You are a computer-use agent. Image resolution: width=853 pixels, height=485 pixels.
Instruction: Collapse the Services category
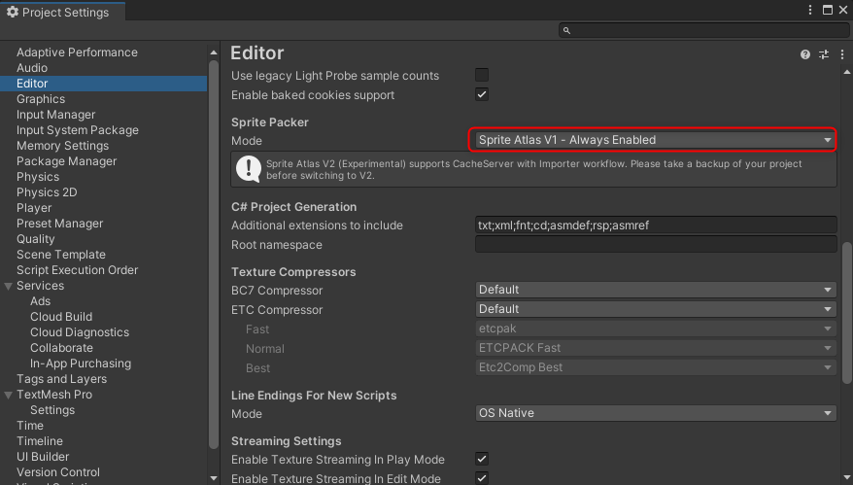click(x=8, y=286)
